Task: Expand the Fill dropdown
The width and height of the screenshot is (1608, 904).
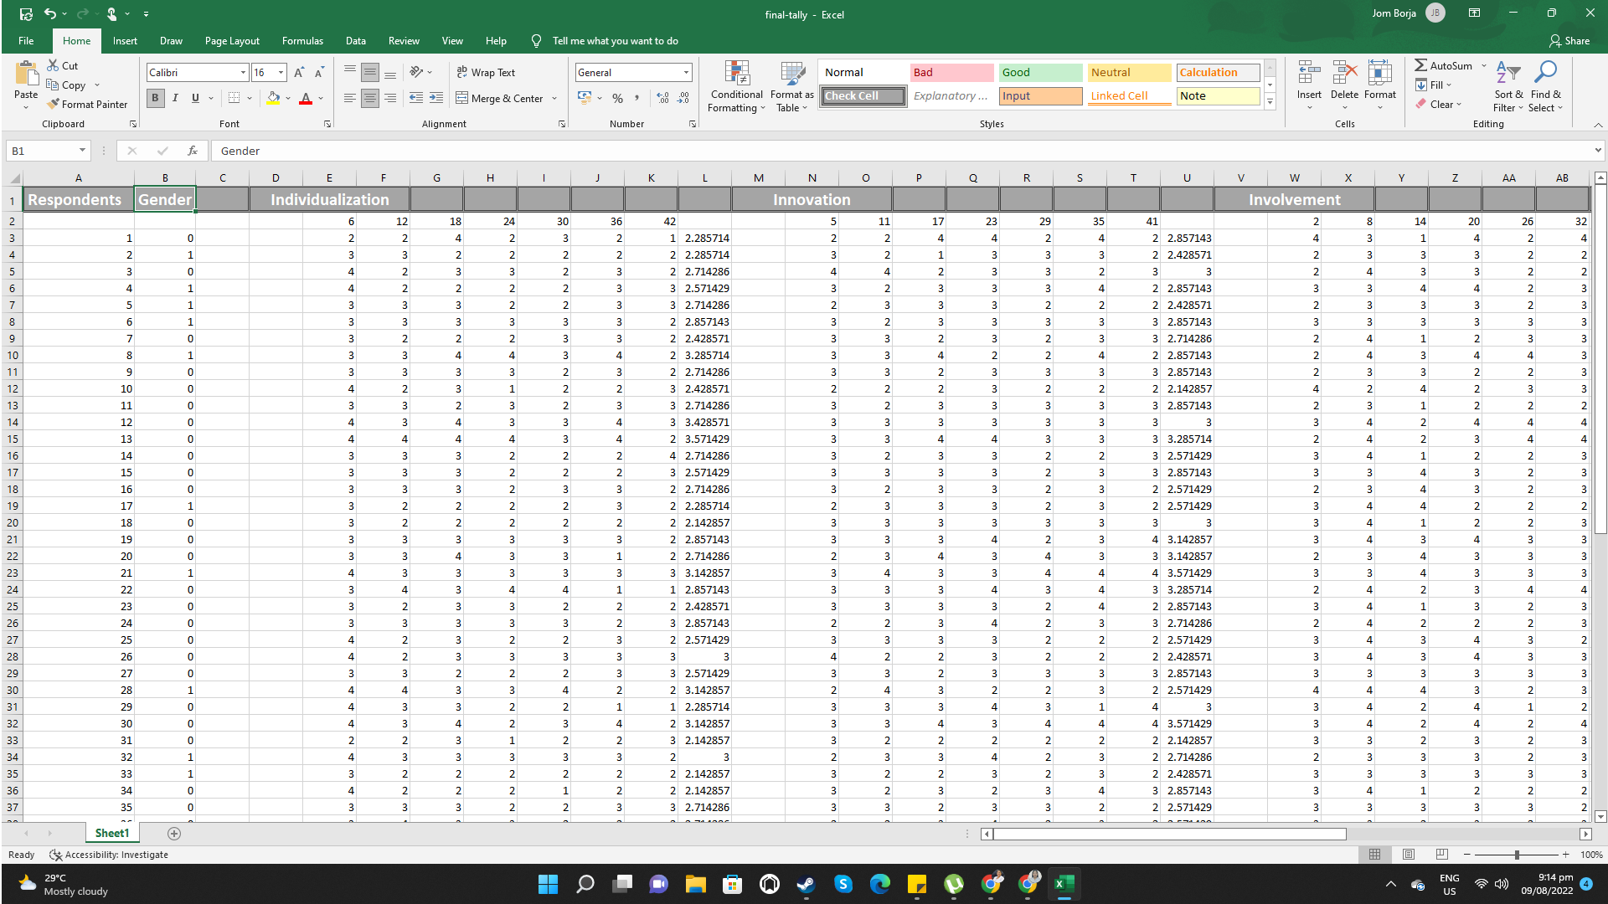Action: 1449,85
